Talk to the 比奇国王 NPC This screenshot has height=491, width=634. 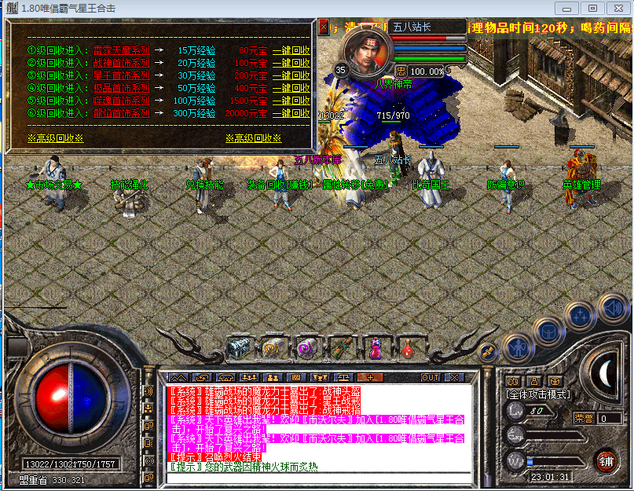tap(431, 179)
